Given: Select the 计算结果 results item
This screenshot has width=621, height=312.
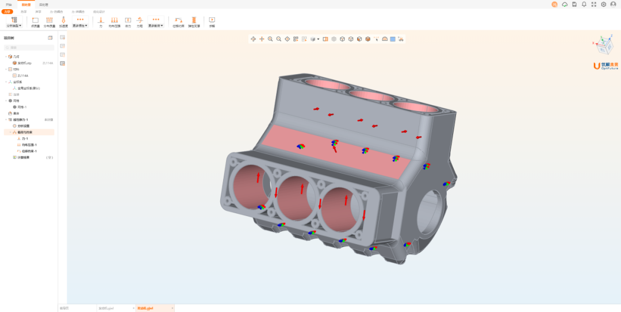Looking at the screenshot, I should tap(24, 157).
